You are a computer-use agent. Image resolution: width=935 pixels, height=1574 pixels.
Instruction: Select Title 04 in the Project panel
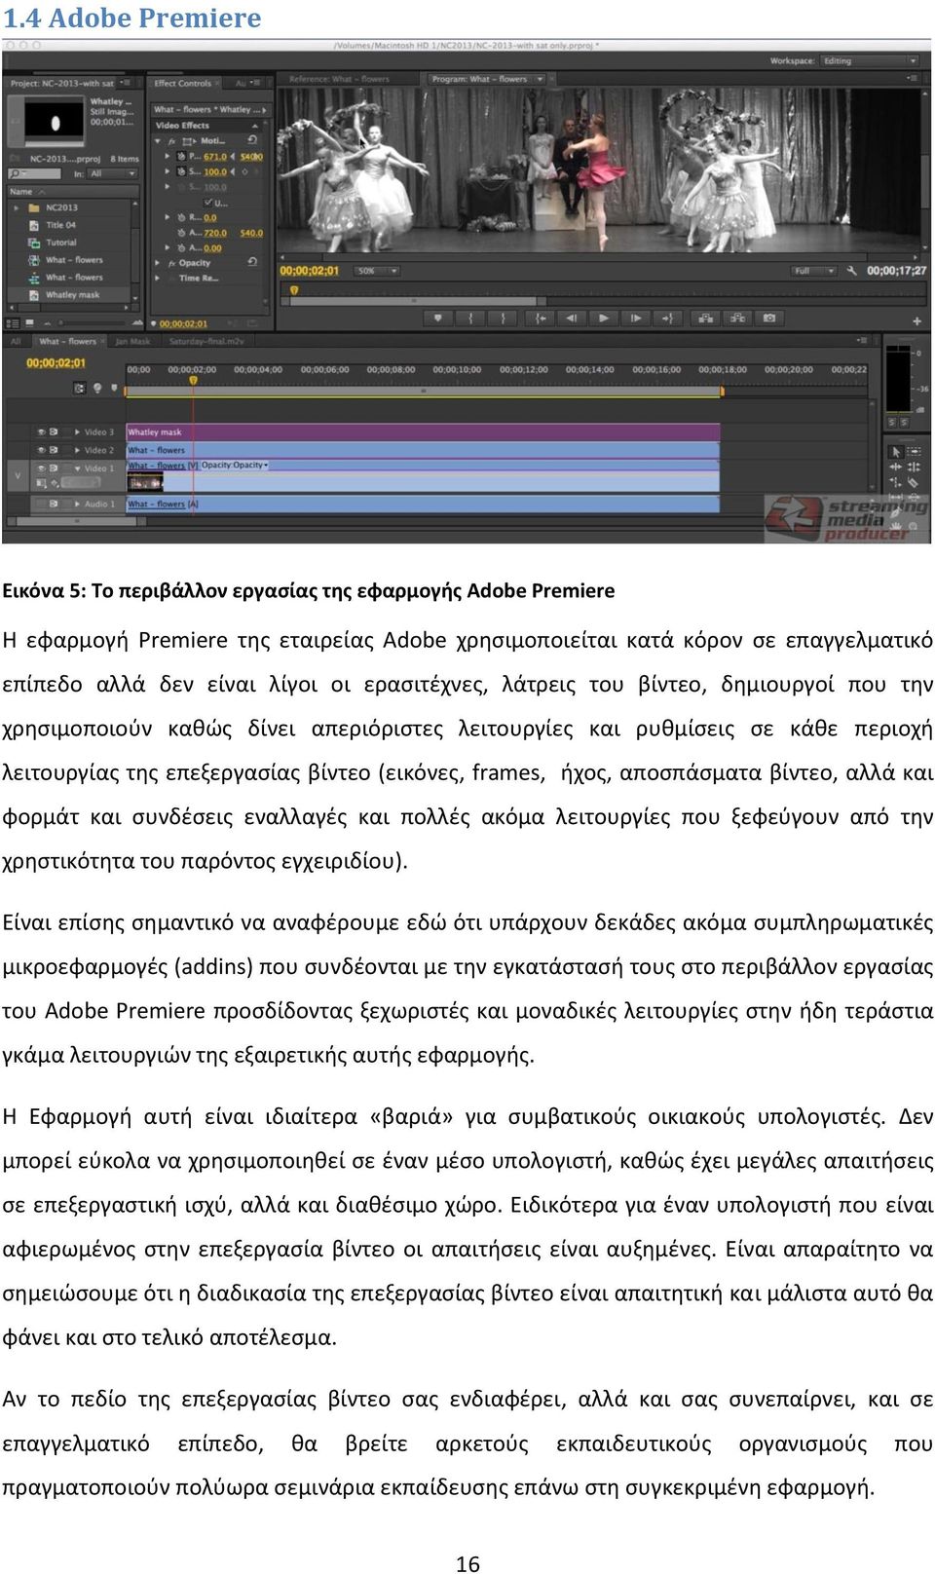click(x=61, y=225)
